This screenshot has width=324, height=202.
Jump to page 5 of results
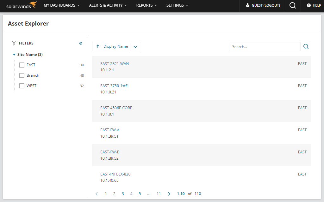click(140, 194)
